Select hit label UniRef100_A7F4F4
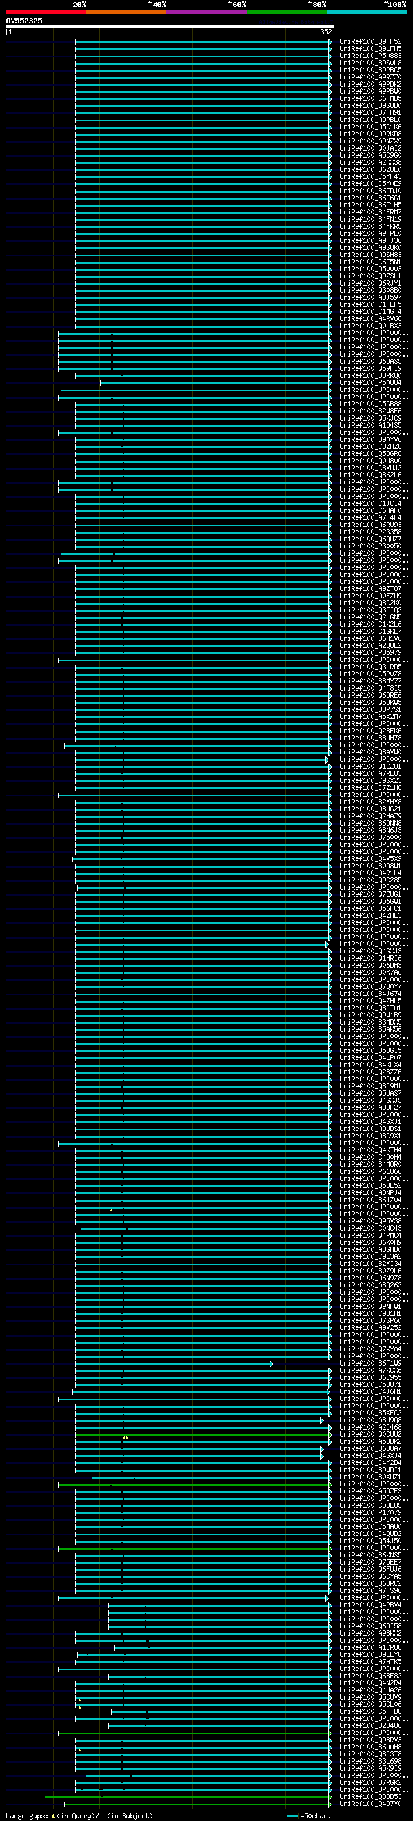Screen dimensions: 413x1821 (x=370, y=517)
